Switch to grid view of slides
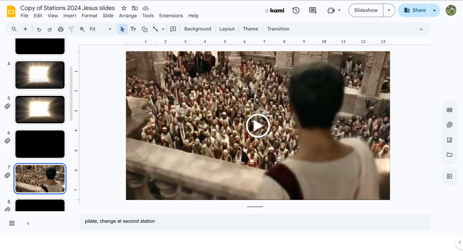This screenshot has width=463, height=251. click(12, 224)
